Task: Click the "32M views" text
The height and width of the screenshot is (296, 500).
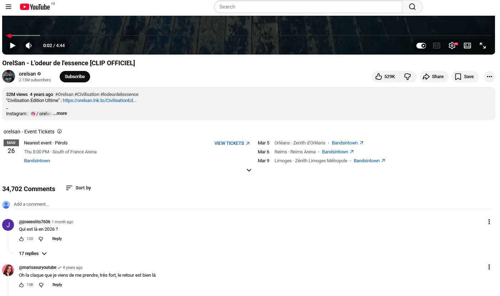Action: (x=17, y=95)
